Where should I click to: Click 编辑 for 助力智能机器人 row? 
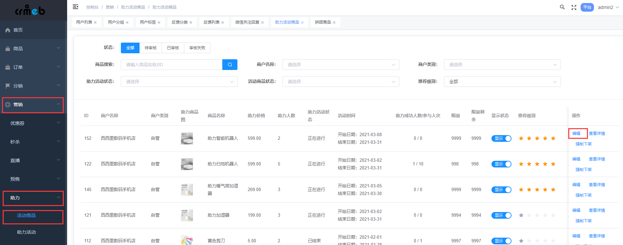pyautogui.click(x=576, y=133)
